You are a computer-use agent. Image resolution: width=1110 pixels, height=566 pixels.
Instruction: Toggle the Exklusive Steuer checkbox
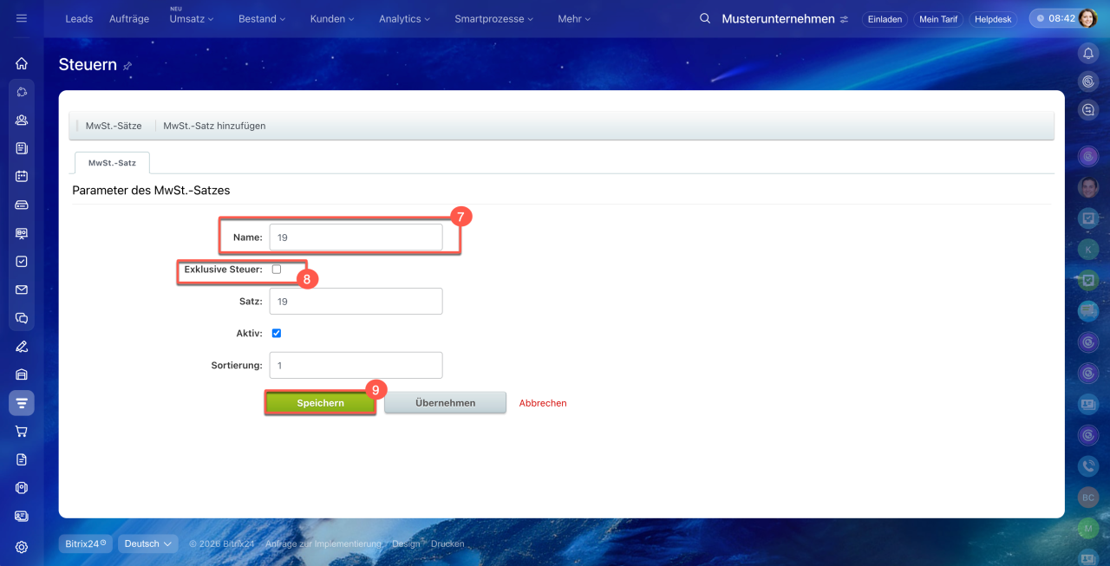click(x=277, y=270)
